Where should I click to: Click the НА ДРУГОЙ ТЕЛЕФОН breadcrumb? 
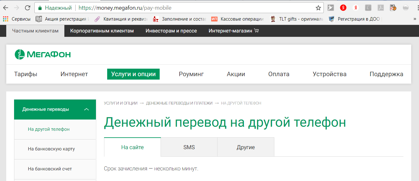(241, 103)
